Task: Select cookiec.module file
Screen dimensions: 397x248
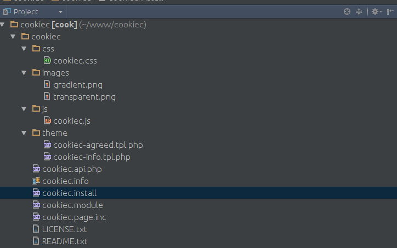Action: 72,205
